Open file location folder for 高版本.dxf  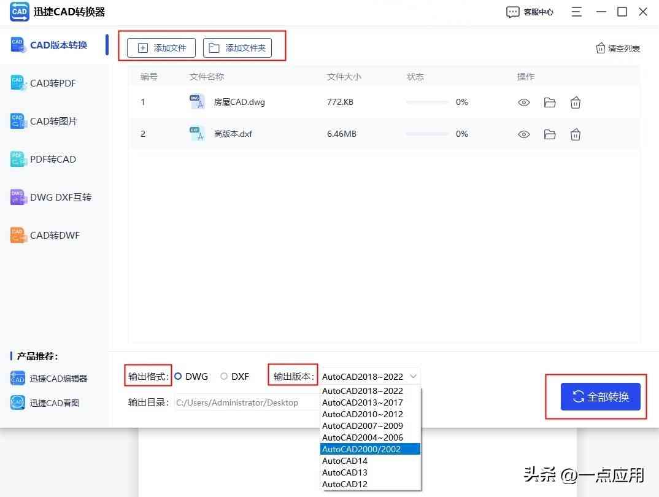tap(549, 134)
